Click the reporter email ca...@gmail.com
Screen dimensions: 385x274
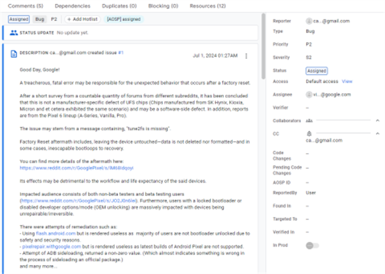click(x=331, y=21)
